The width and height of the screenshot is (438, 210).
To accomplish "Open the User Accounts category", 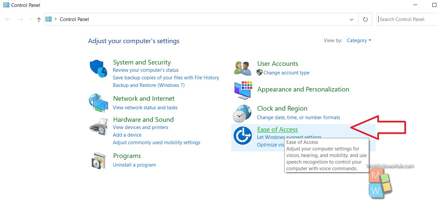I will 278,64.
